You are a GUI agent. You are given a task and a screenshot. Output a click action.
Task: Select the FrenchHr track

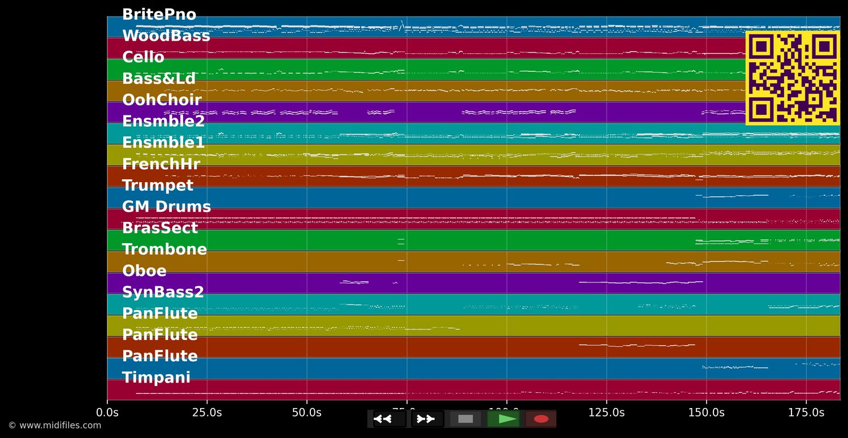point(161,164)
